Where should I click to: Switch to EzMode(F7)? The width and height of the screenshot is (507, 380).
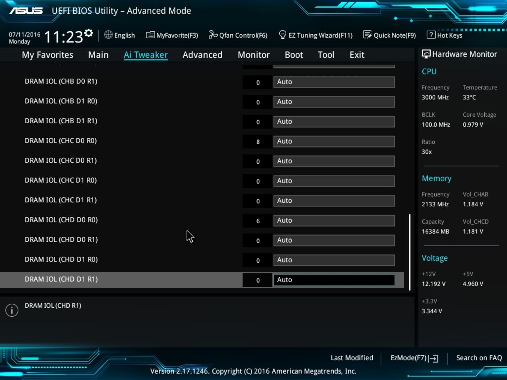(x=414, y=358)
